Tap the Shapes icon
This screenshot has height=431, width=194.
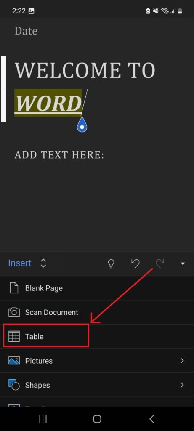[14, 385]
